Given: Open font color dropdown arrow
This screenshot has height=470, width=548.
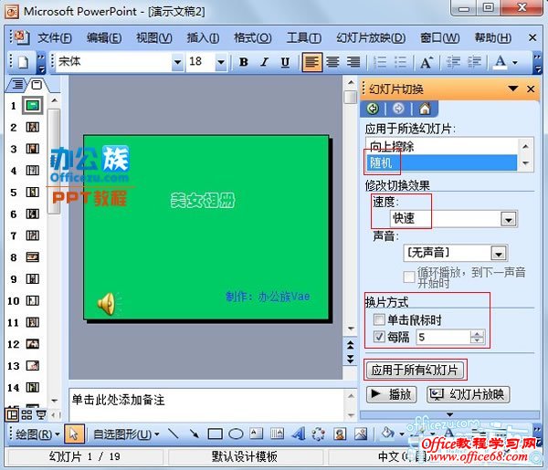Looking at the screenshot, I should 515,62.
